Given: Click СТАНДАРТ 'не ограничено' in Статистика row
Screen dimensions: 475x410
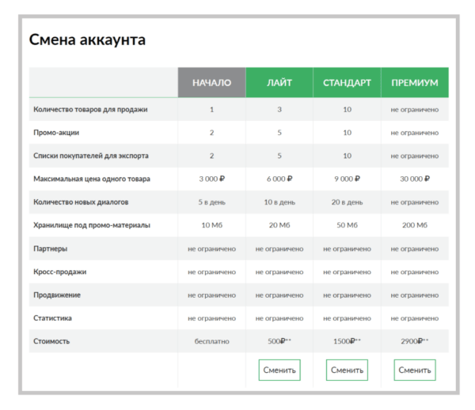Looking at the screenshot, I should (x=347, y=318).
